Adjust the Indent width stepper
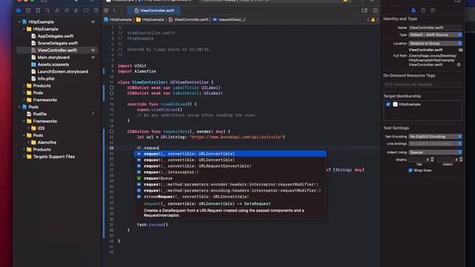This screenshot has height=267, width=475. click(460, 159)
